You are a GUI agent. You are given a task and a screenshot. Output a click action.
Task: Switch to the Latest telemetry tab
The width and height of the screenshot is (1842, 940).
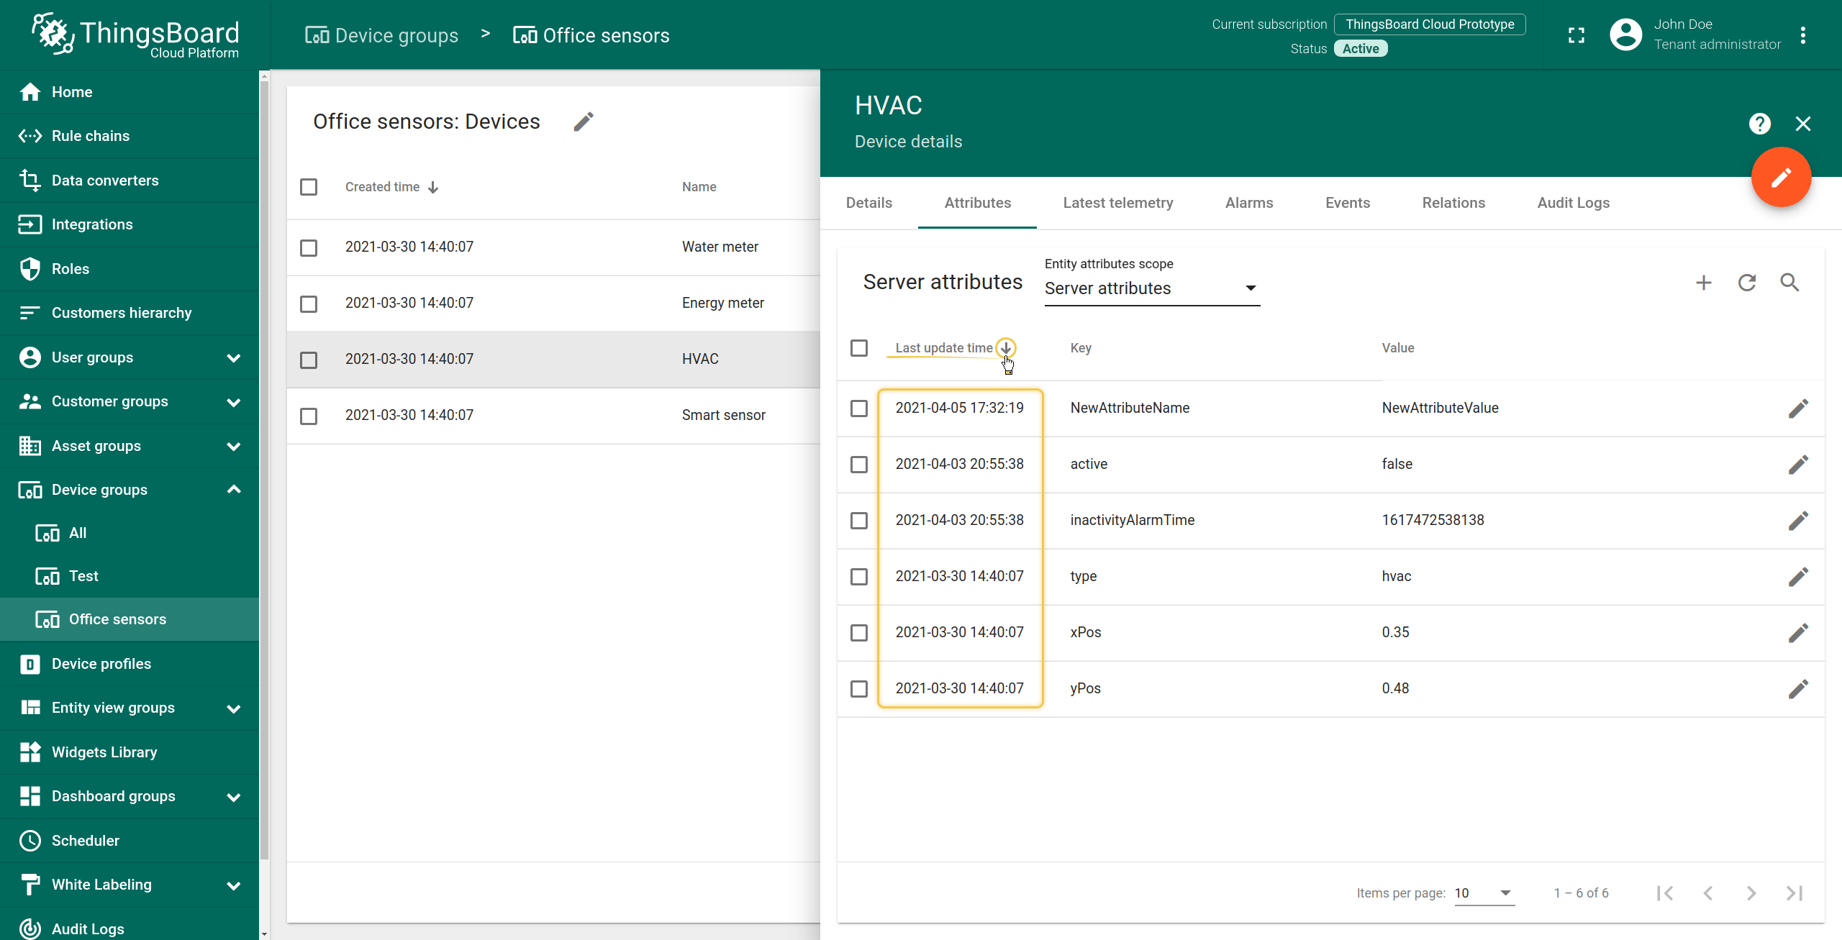[1117, 203]
